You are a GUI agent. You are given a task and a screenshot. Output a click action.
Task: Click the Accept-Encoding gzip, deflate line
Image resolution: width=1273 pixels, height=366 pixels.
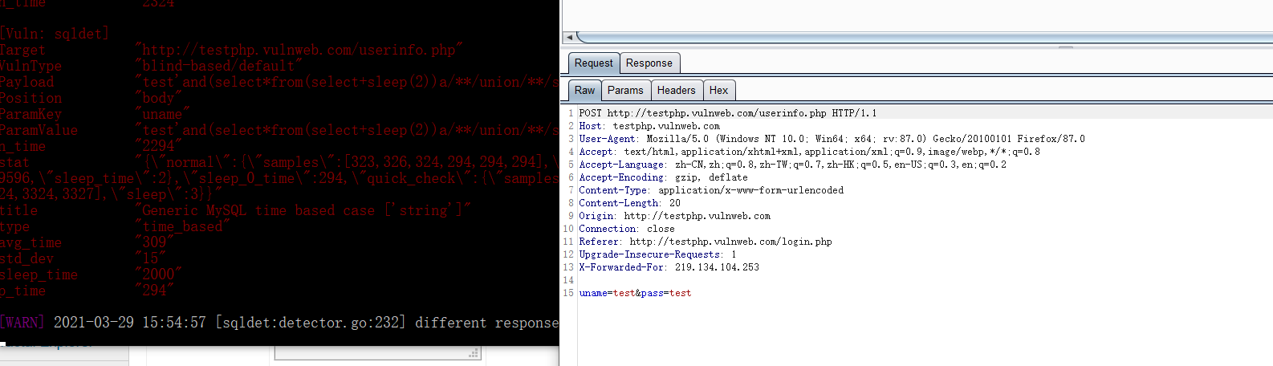[663, 177]
